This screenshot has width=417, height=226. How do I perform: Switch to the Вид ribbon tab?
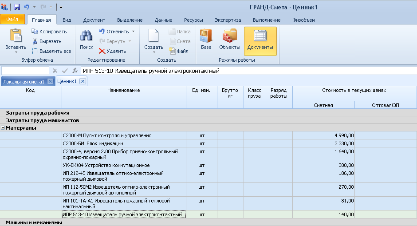tap(67, 20)
